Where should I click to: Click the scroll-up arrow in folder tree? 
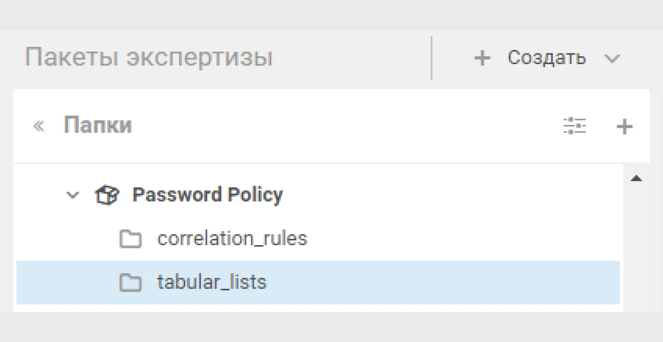[636, 179]
